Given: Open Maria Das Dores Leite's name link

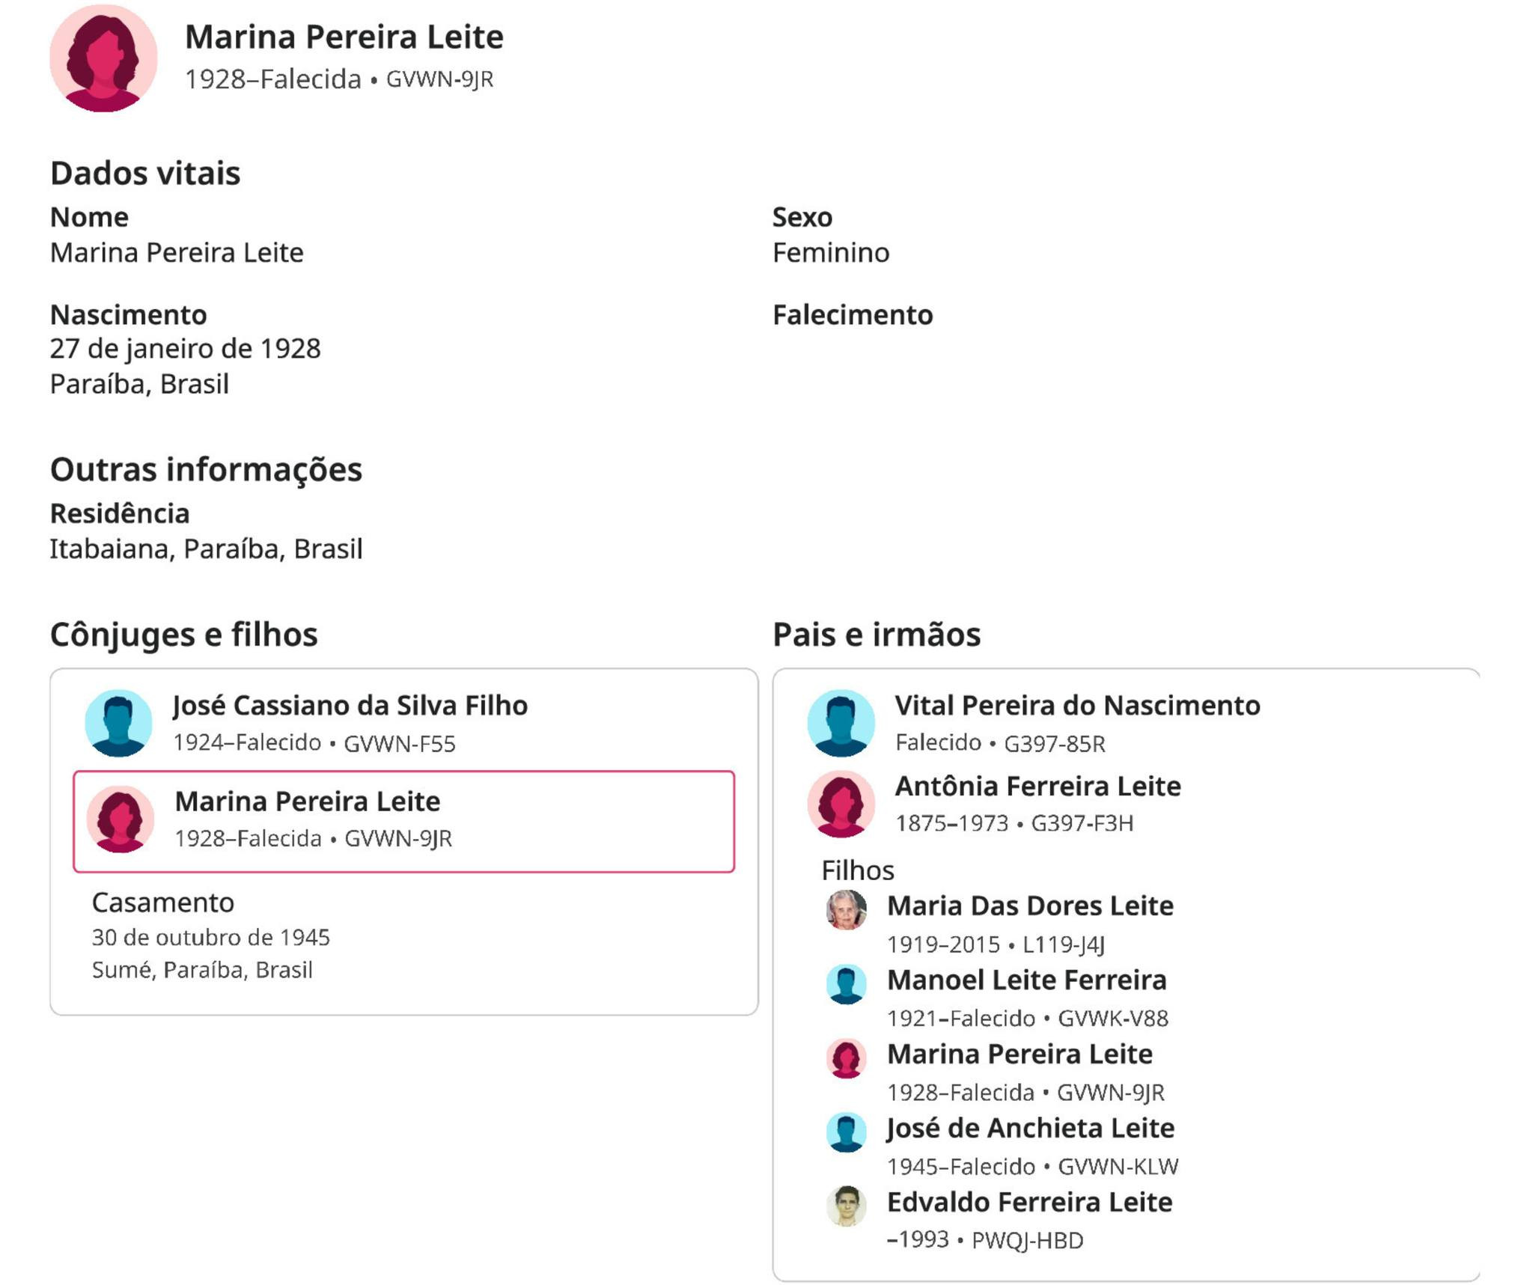Looking at the screenshot, I should point(1030,906).
